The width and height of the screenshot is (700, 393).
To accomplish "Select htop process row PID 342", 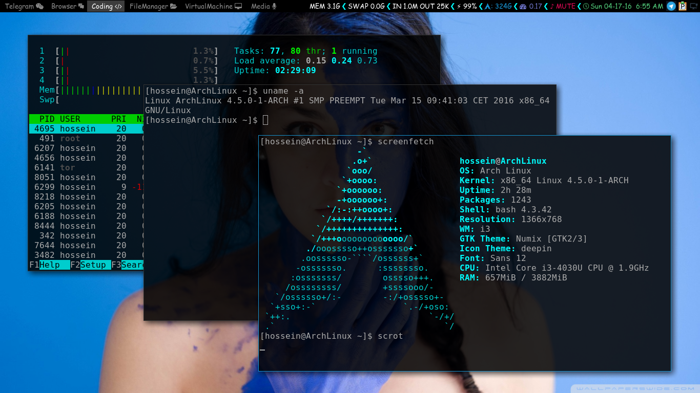I will pos(86,235).
